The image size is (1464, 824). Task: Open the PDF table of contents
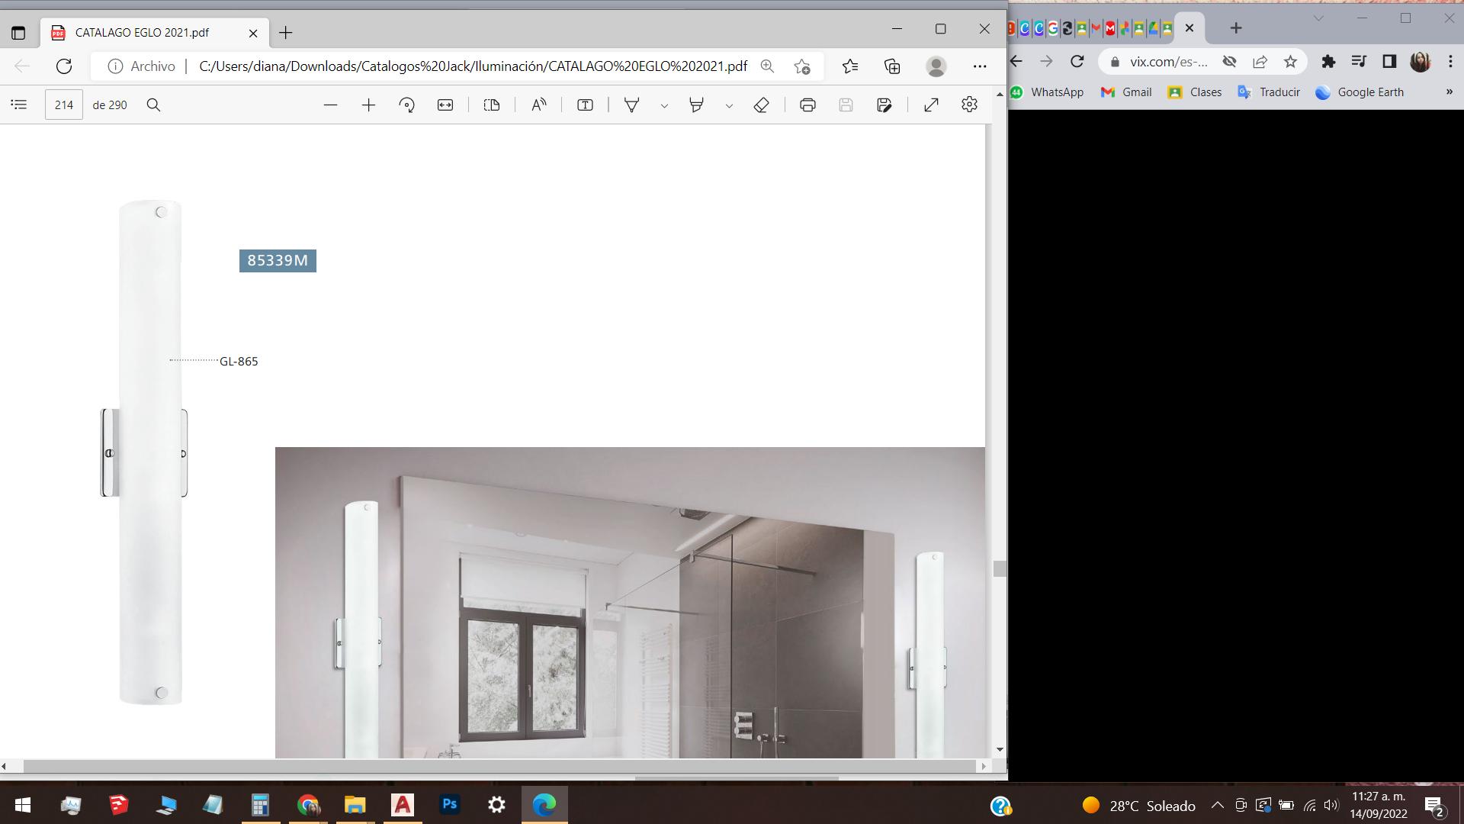click(19, 105)
